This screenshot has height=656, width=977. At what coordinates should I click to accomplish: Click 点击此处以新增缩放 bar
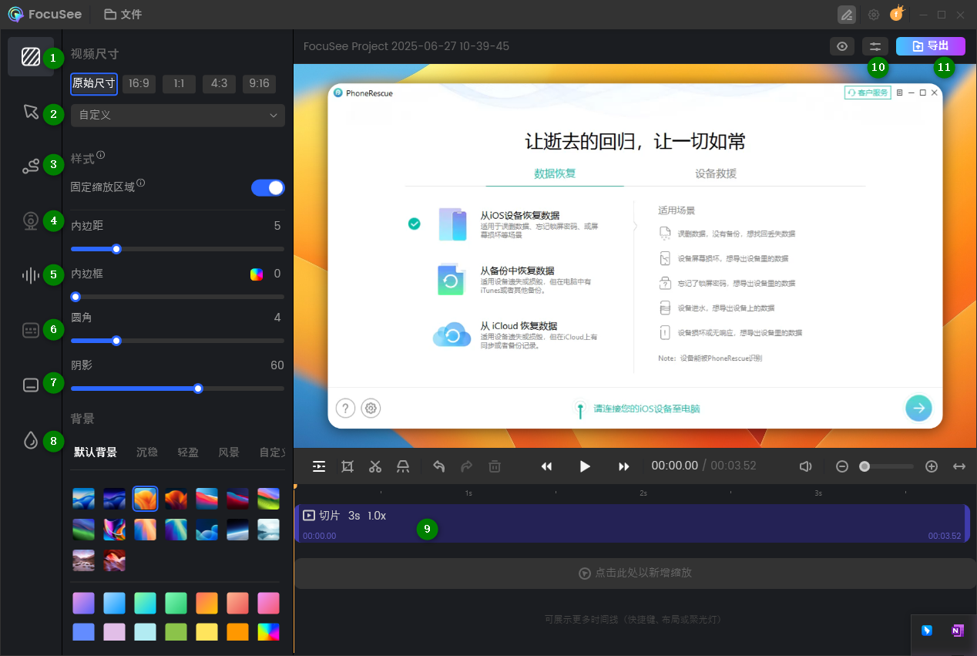click(x=636, y=574)
